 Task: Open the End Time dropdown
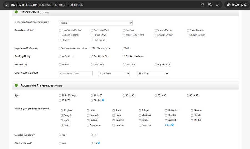coord(153,74)
